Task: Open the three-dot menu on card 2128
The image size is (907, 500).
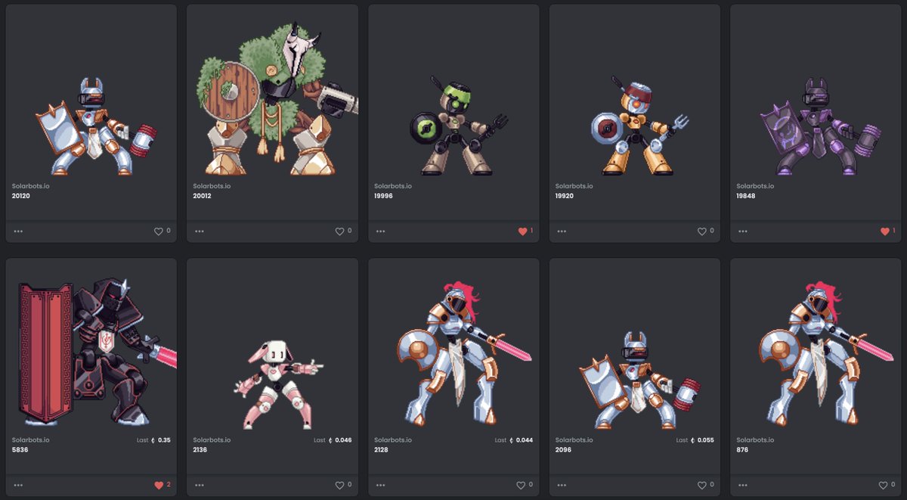Action: click(x=381, y=486)
